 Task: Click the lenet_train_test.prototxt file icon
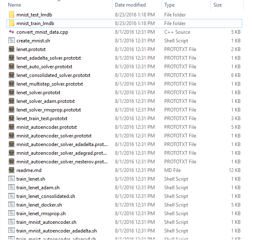pos(11,118)
